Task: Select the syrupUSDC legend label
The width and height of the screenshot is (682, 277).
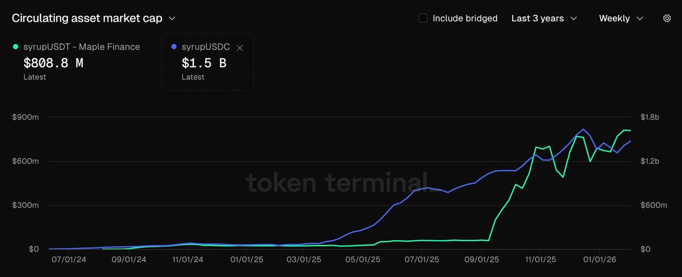Action: pyautogui.click(x=206, y=47)
